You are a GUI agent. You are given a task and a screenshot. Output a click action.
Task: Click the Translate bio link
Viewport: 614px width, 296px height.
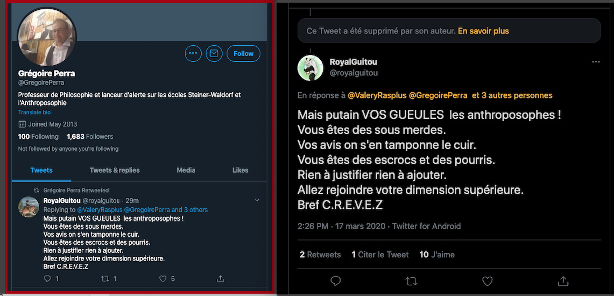click(x=34, y=112)
